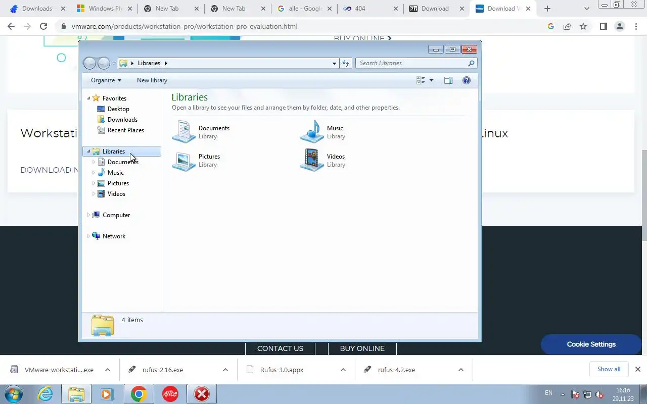Go back in Chrome browser
The width and height of the screenshot is (647, 404).
point(11,26)
